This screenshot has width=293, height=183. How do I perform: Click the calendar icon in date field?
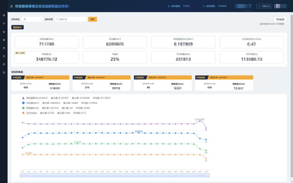(x=57, y=19)
